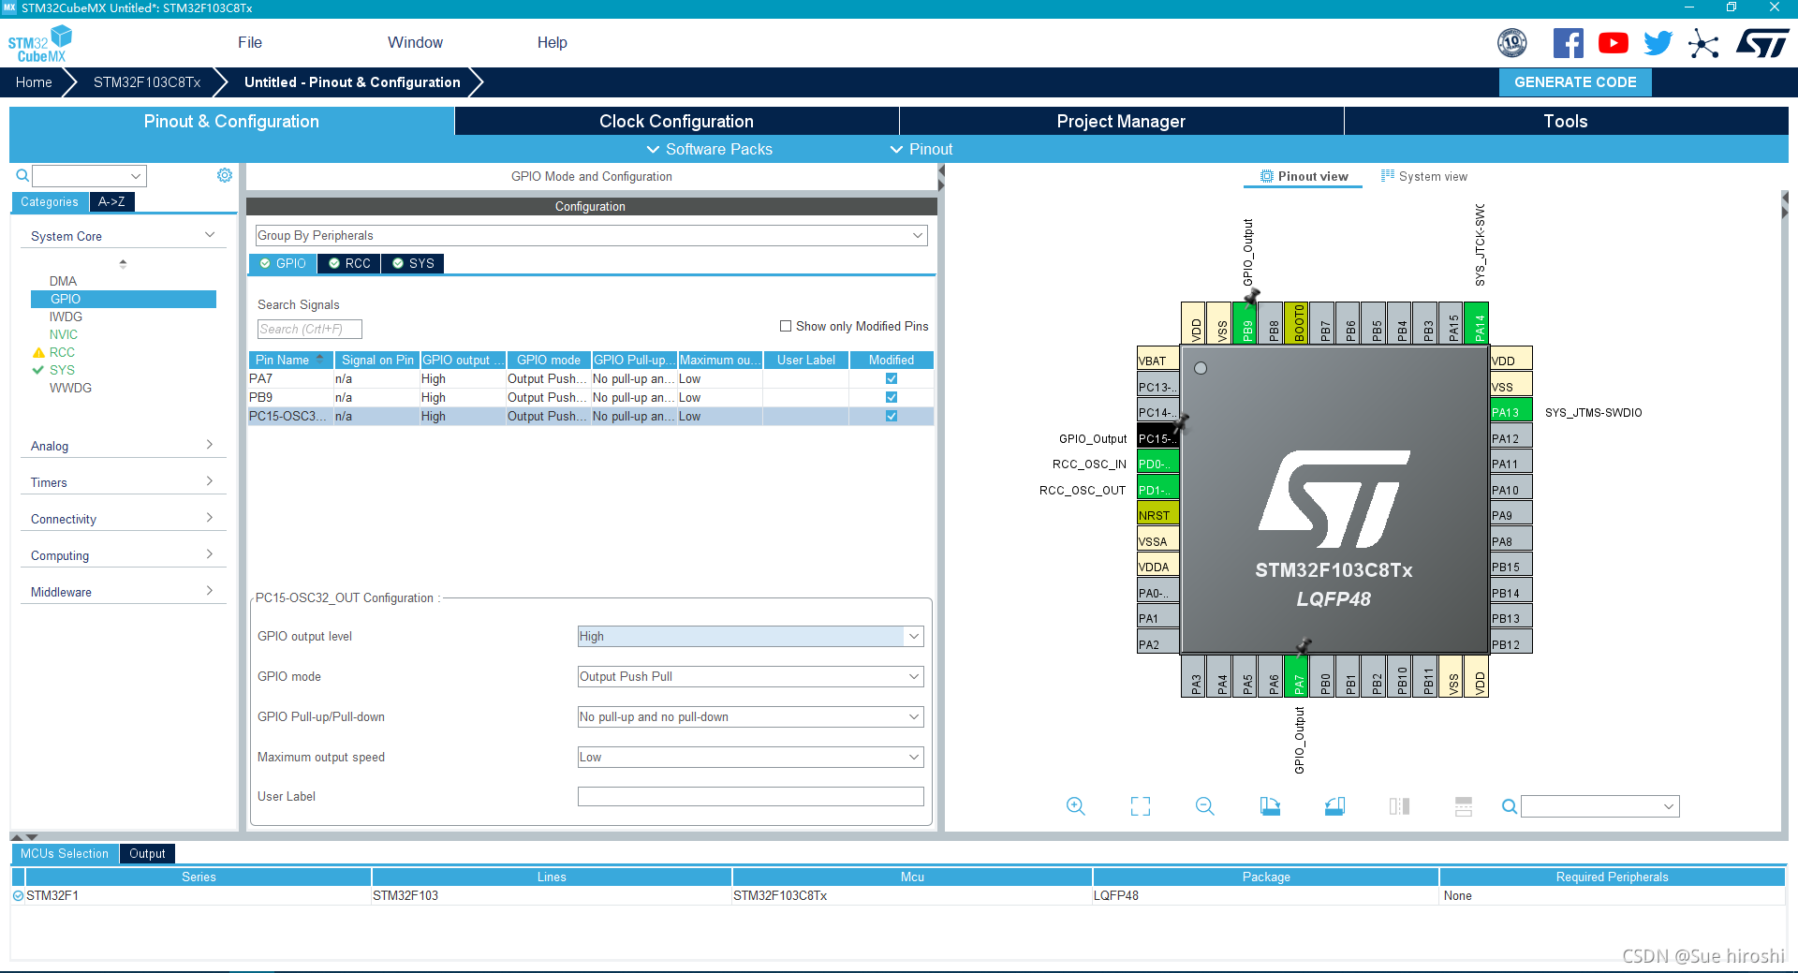Go to the Home breadcrumb

(x=34, y=82)
